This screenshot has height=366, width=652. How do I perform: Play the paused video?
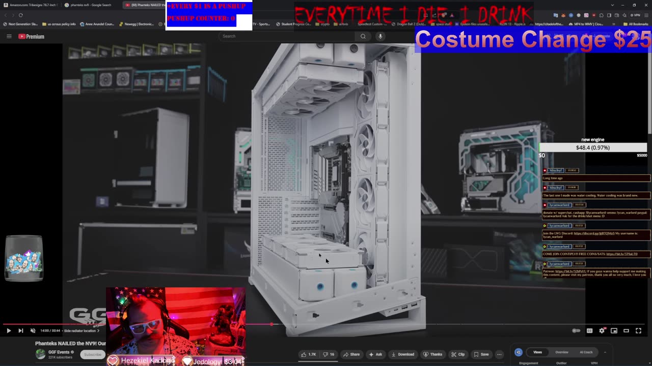9,330
